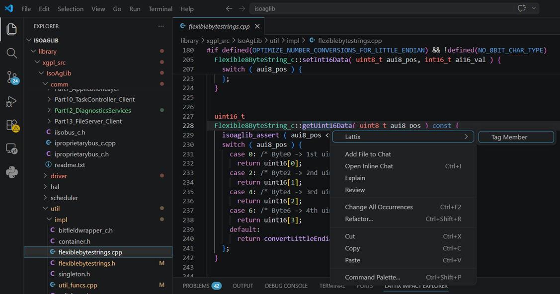Click the IsoAgLib breadcrumb segment

pyautogui.click(x=249, y=41)
